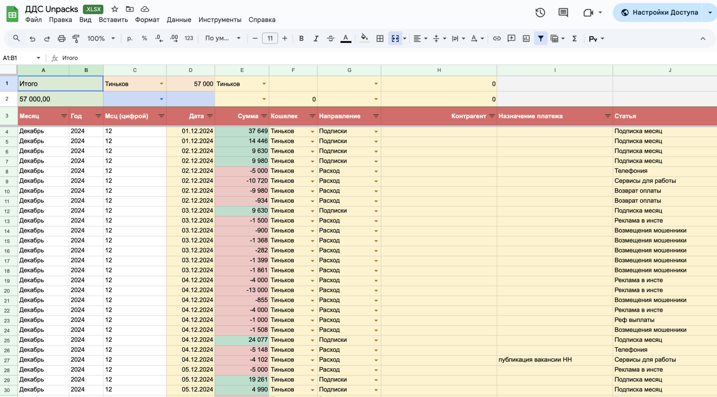The image size is (717, 397).
Task: Open version history clock icon
Action: point(540,12)
